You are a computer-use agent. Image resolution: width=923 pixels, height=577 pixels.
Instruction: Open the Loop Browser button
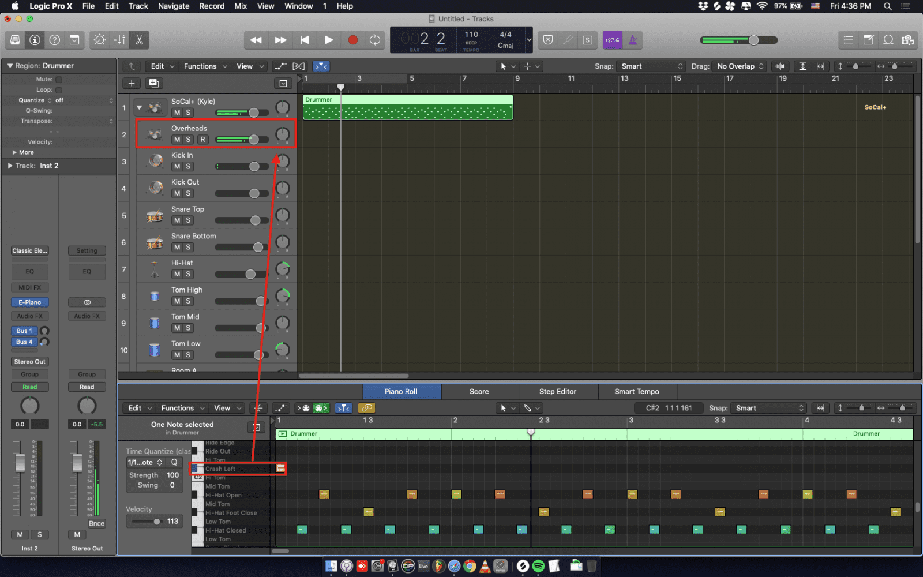888,40
